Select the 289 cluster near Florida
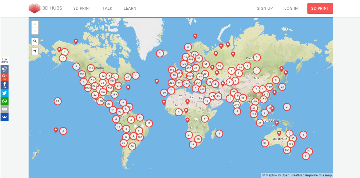Screen dimensions: 360x178 (x=114, y=94)
